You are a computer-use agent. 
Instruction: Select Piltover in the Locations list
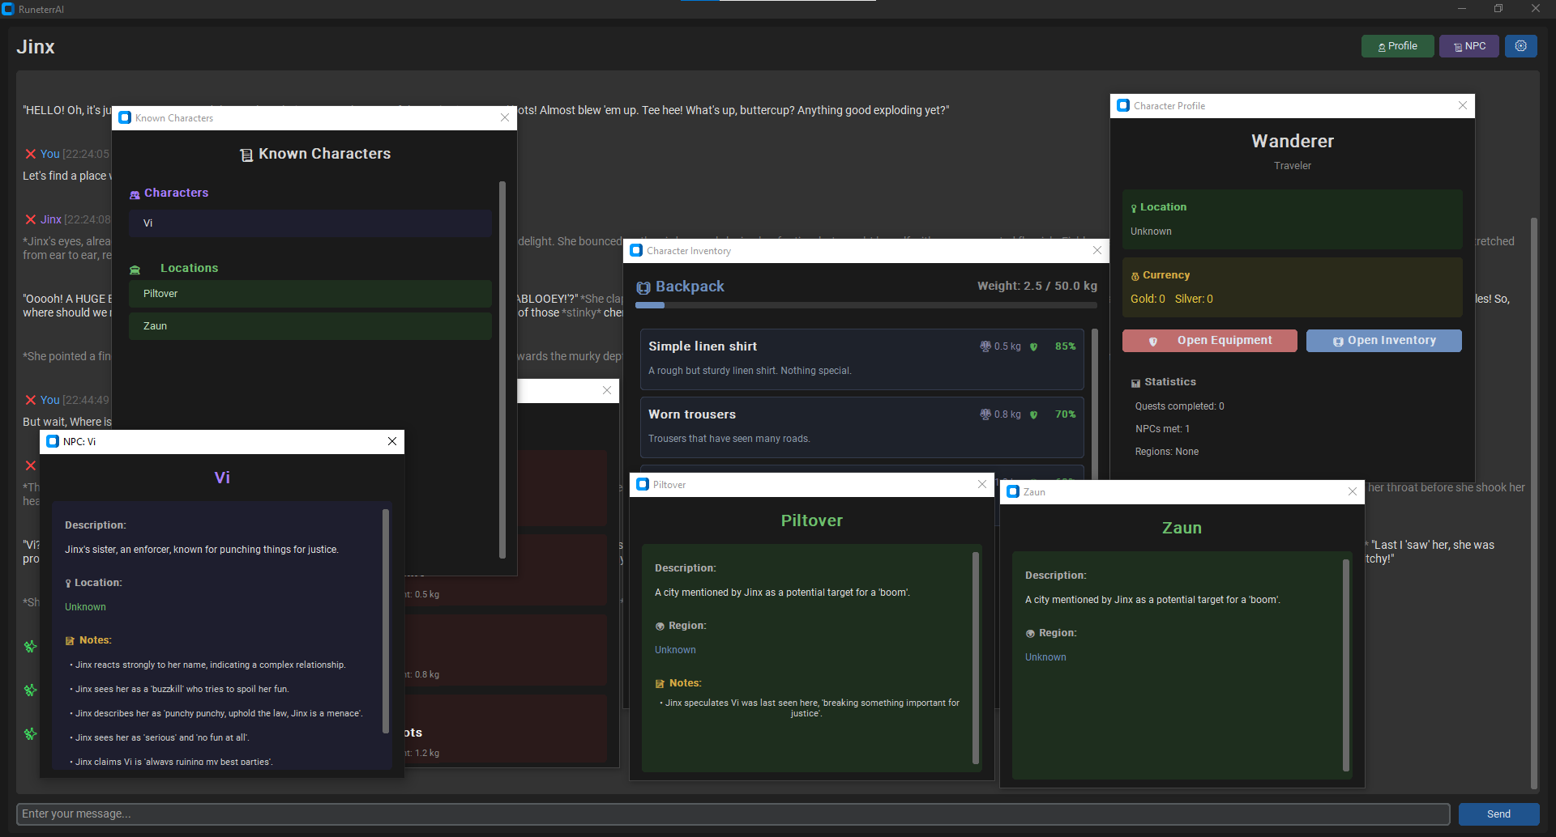pos(310,294)
